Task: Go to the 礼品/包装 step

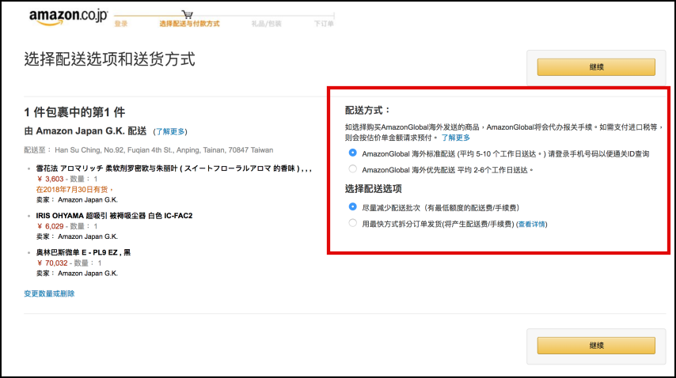Action: [266, 24]
